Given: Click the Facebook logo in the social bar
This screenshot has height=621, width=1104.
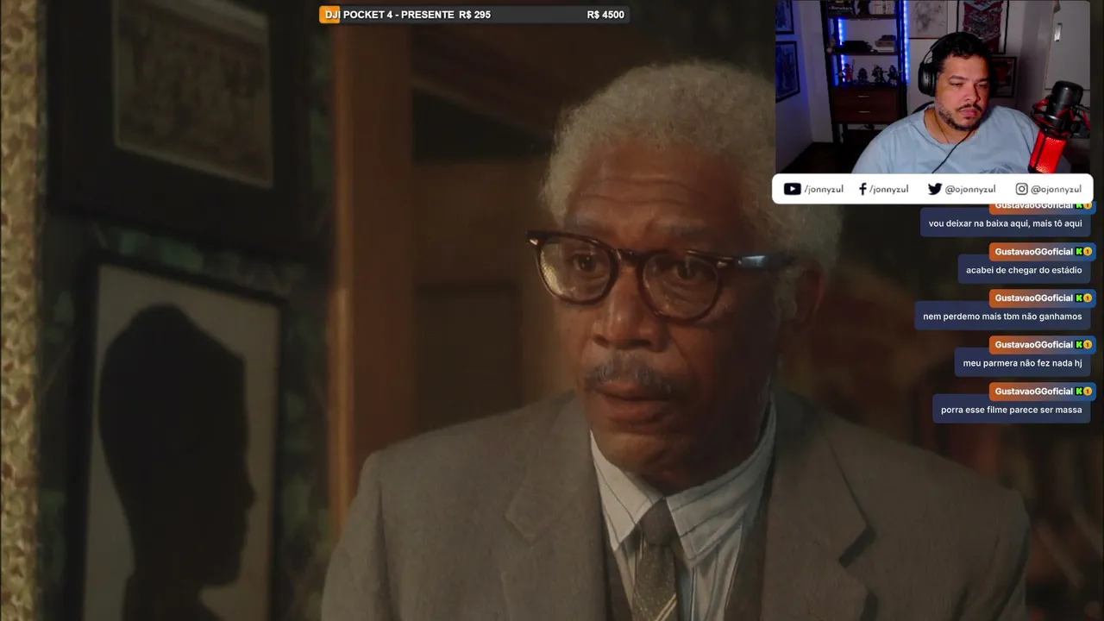Looking at the screenshot, I should pyautogui.click(x=862, y=189).
